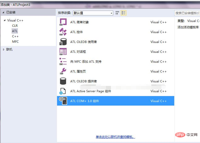The width and height of the screenshot is (200, 143).
Task: Click the ATL 属性页 template name
Action: click(78, 71)
